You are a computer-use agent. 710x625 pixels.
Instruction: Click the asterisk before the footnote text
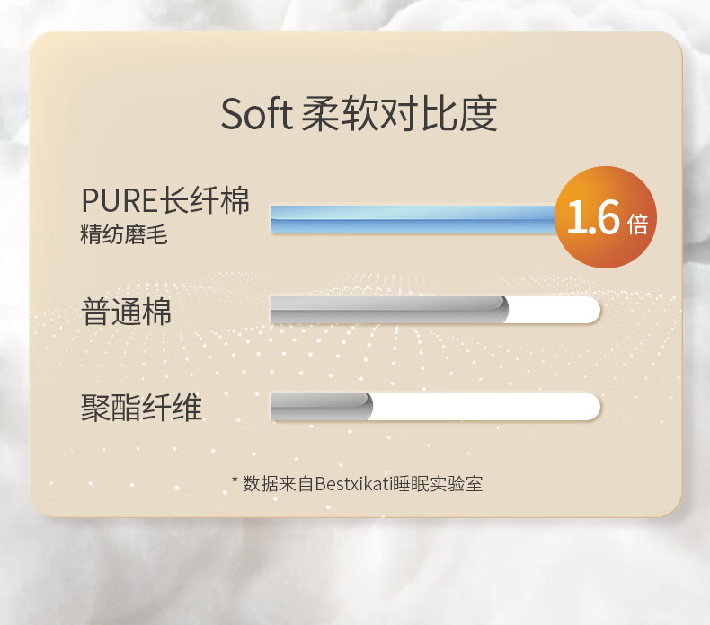(x=235, y=480)
